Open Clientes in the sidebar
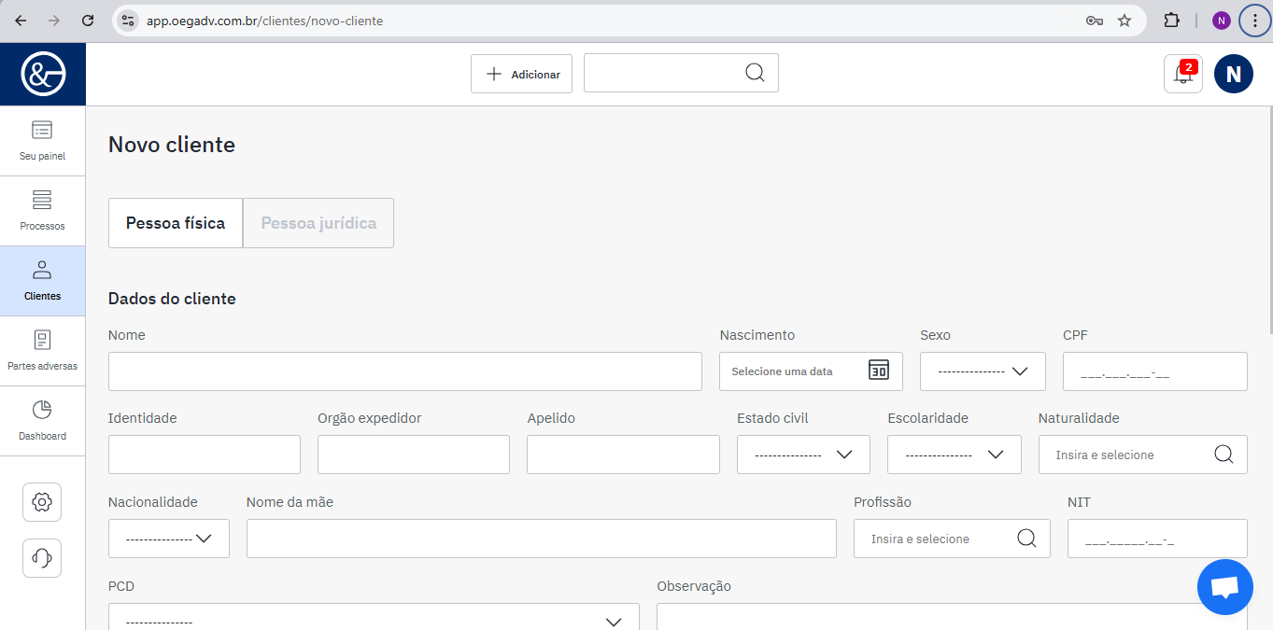This screenshot has height=630, width=1273. point(43,281)
